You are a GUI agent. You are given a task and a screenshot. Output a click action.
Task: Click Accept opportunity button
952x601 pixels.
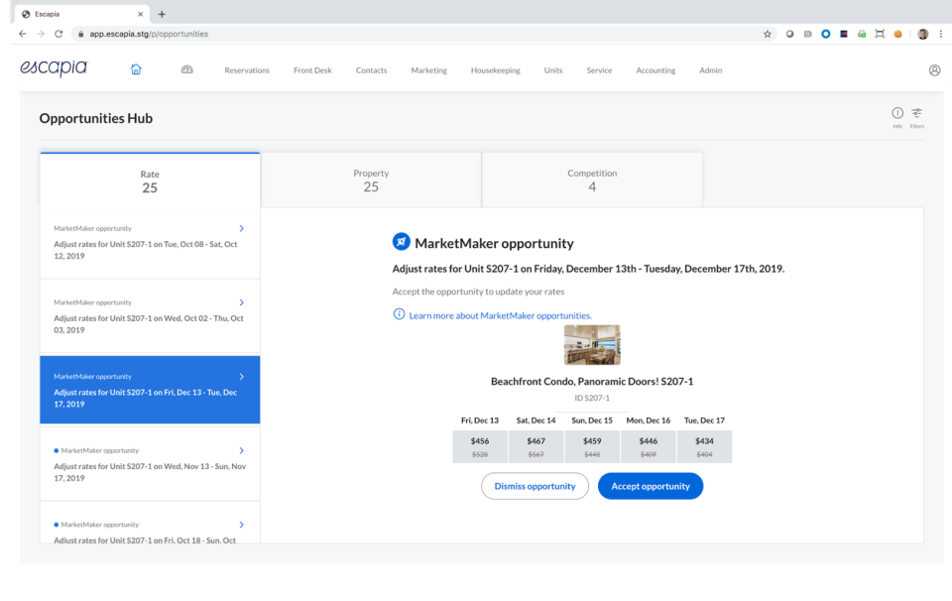click(x=651, y=486)
